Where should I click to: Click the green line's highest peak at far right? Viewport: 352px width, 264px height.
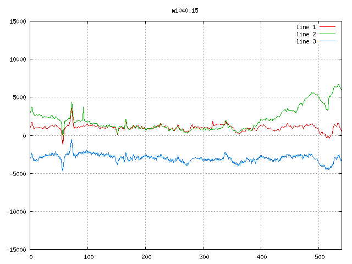[339, 85]
